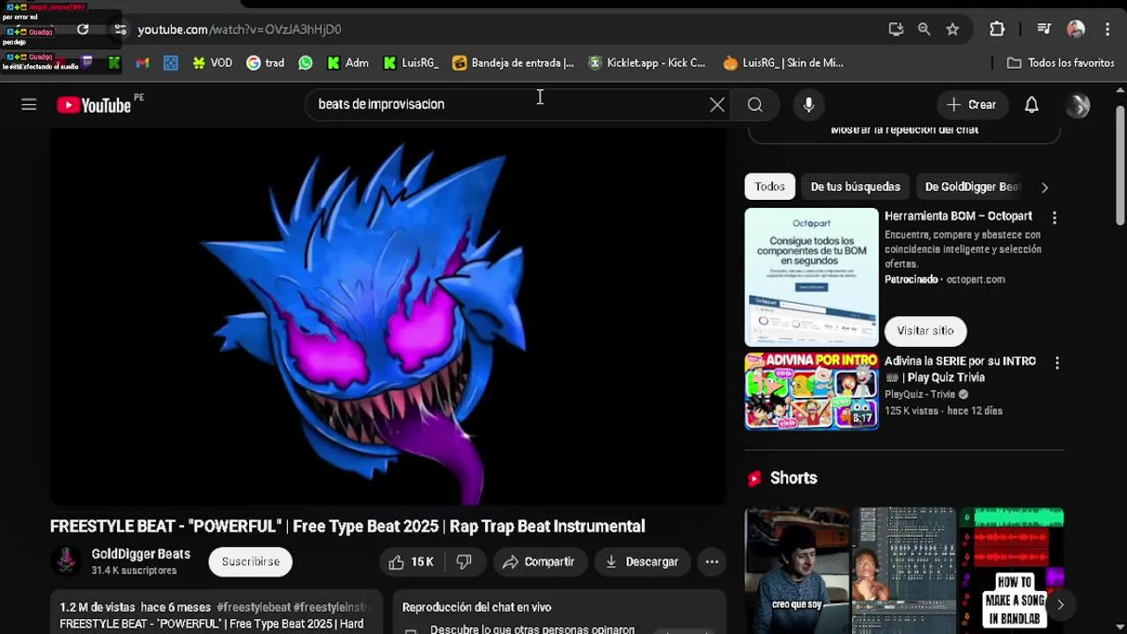This screenshot has height=634, width=1127.
Task: Click the Descargar download button
Action: pyautogui.click(x=642, y=562)
